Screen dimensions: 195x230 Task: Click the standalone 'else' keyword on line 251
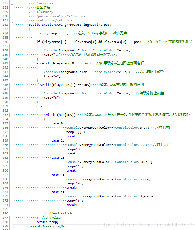40,106
